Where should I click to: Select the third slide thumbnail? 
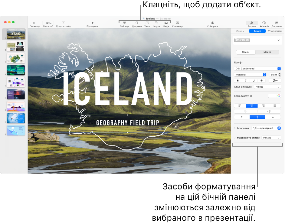point(16,58)
